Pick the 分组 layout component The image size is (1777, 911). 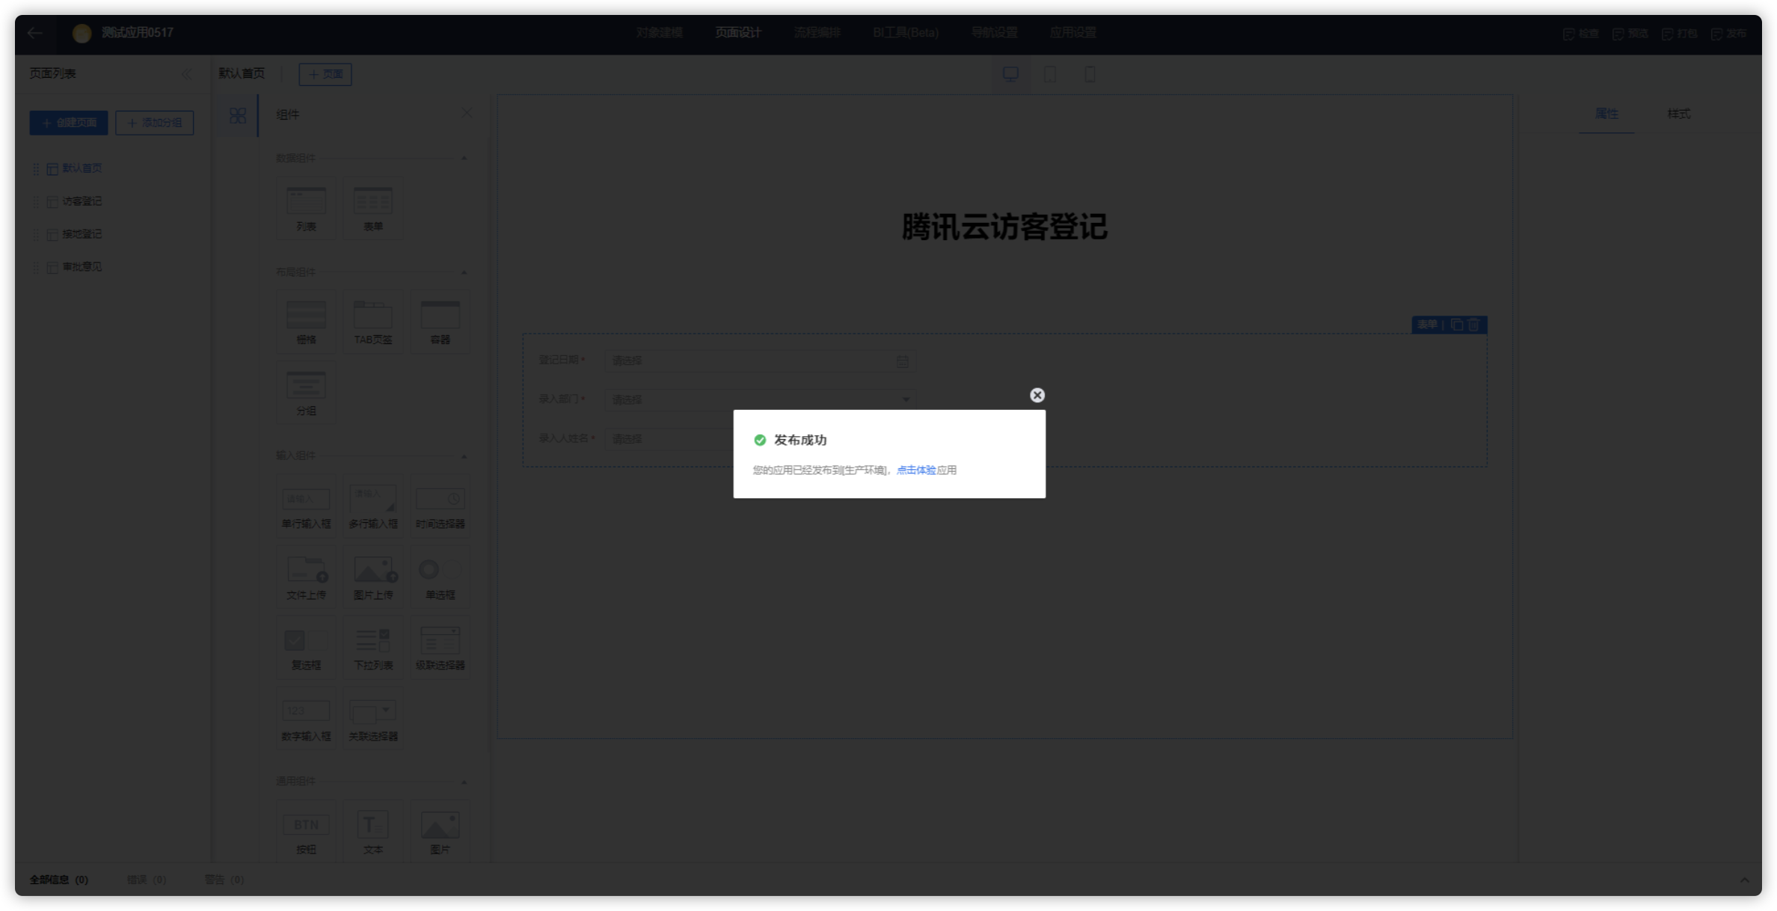(x=306, y=393)
